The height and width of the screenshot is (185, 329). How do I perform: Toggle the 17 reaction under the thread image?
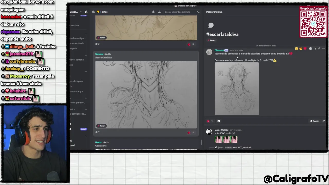pyautogui.click(x=210, y=121)
